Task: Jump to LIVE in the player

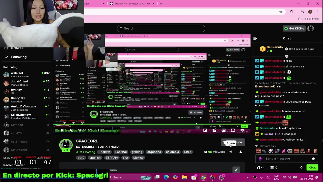Action: tap(101, 130)
